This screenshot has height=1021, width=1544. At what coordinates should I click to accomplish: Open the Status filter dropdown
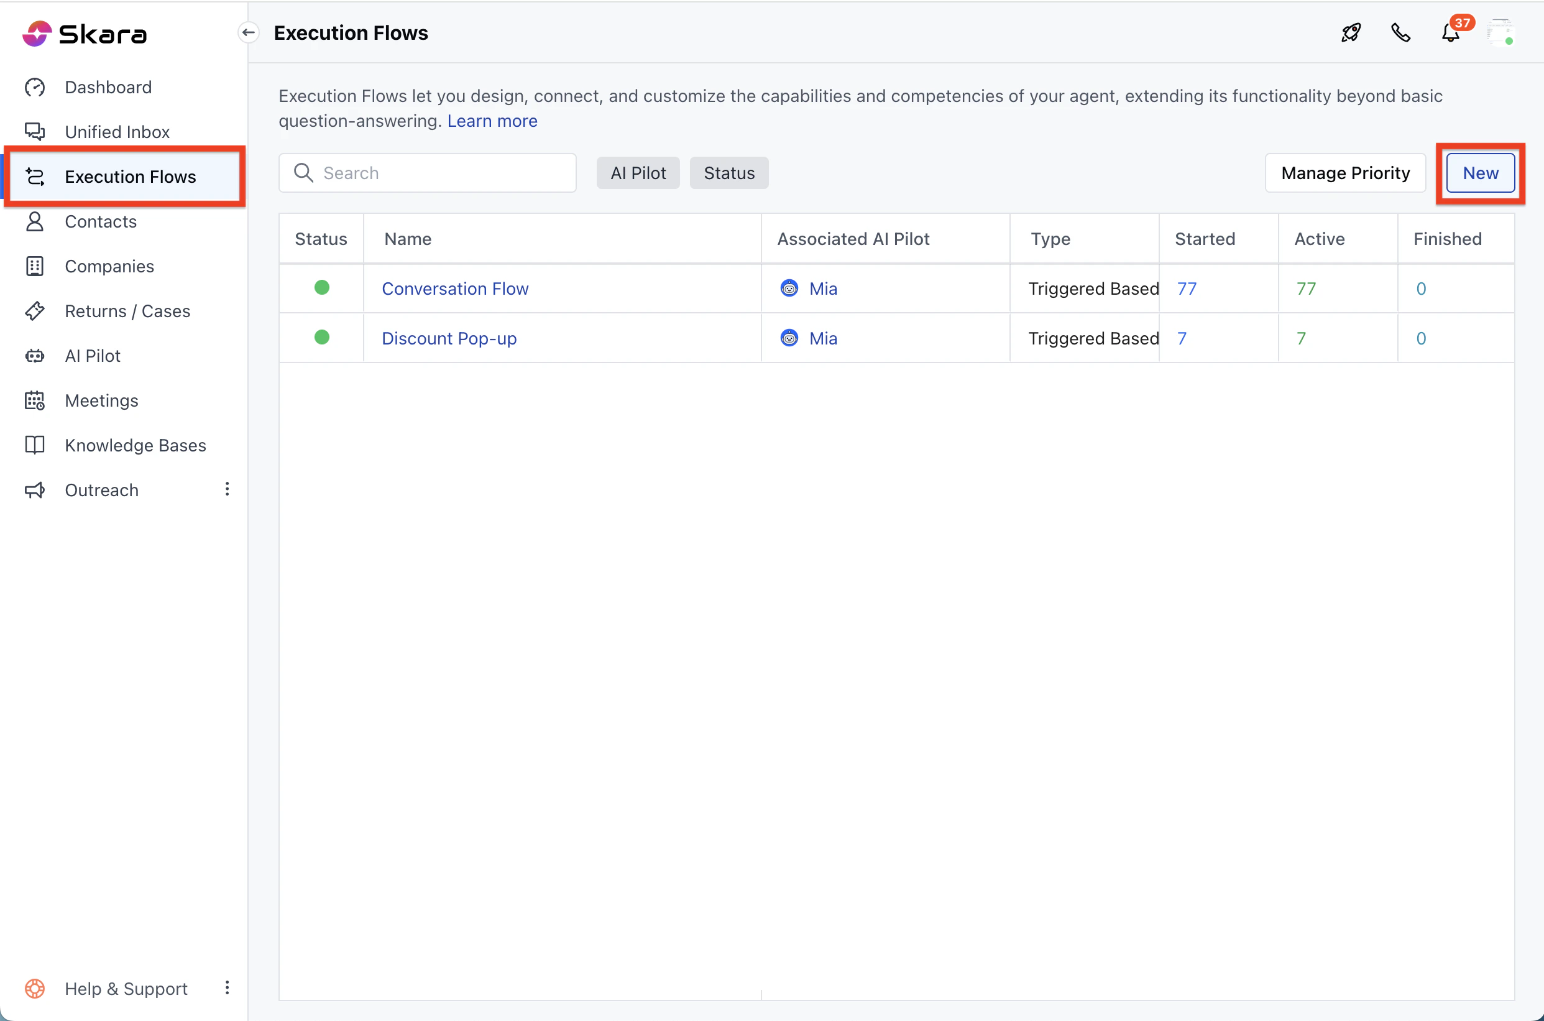[729, 173]
